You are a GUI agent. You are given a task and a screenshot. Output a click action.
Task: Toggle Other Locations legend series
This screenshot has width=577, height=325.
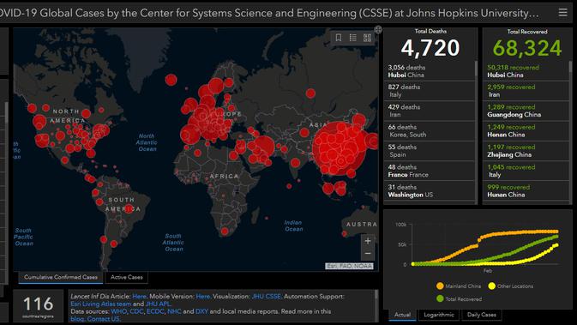[x=511, y=286]
